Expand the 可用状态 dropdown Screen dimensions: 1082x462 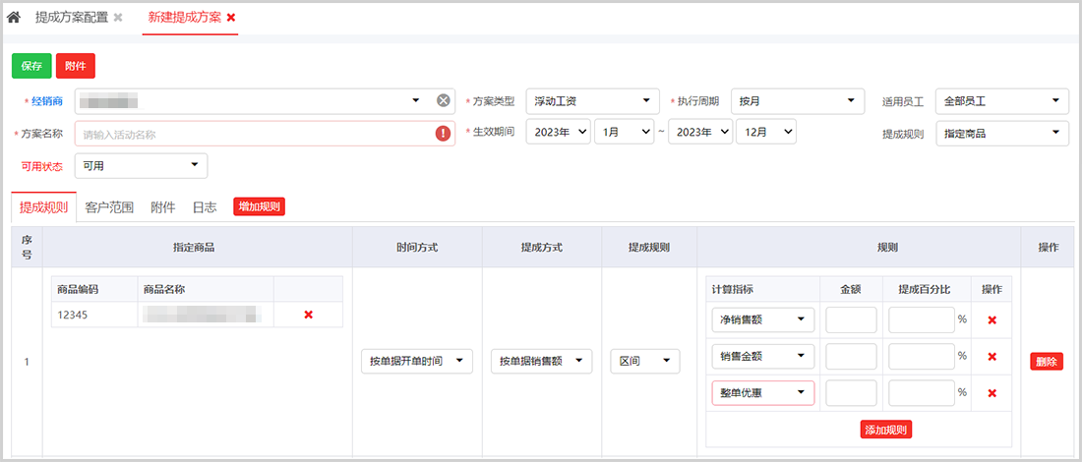141,165
